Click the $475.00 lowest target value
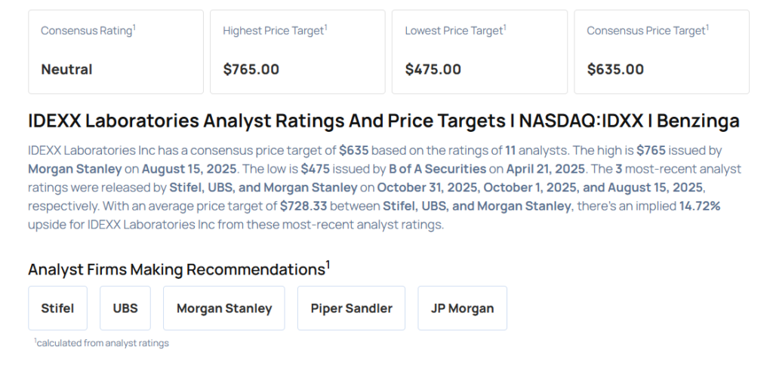Image resolution: width=773 pixels, height=371 pixels. pos(433,69)
